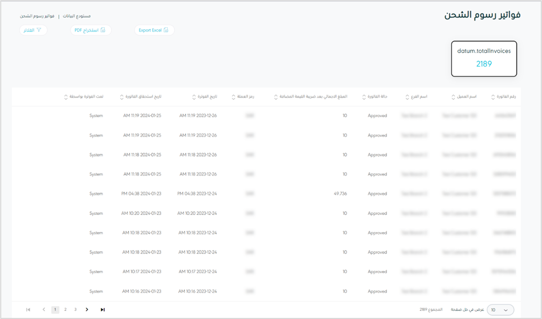Viewport: 542px width, 319px height.
Task: Select مستودع البيانات breadcrumb link
Action: point(76,16)
